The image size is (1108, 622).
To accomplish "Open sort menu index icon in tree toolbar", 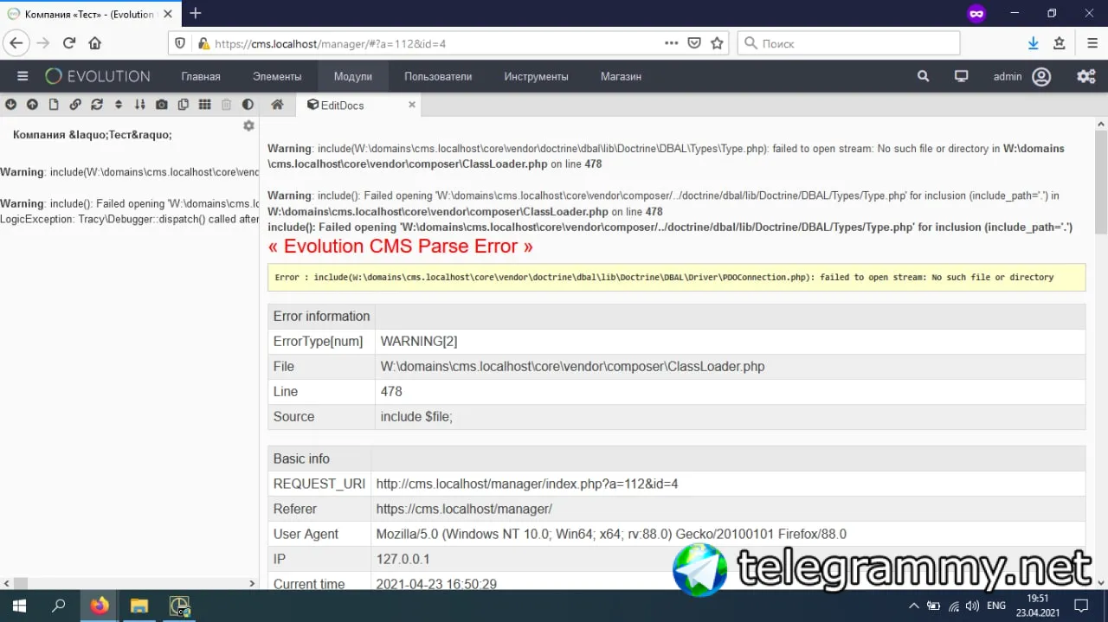I will coord(140,105).
